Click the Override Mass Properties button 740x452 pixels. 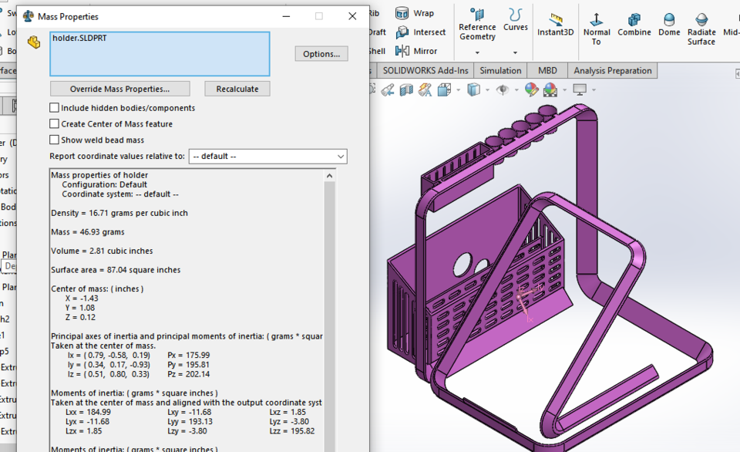pos(119,88)
